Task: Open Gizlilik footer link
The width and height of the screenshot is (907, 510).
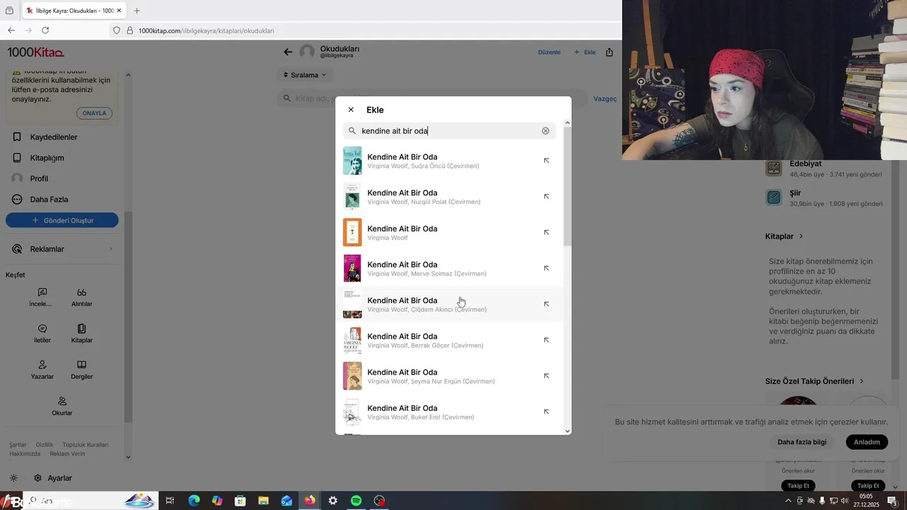Action: click(45, 445)
